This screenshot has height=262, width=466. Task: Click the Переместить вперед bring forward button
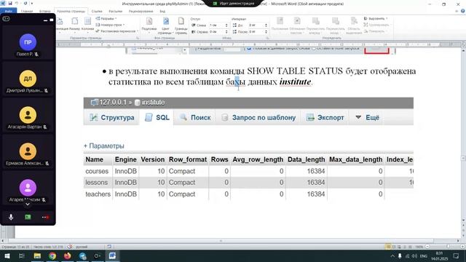tap(315, 25)
